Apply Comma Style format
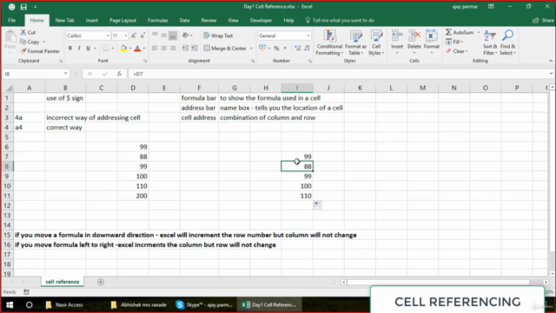The width and height of the screenshot is (556, 313). 285,49
